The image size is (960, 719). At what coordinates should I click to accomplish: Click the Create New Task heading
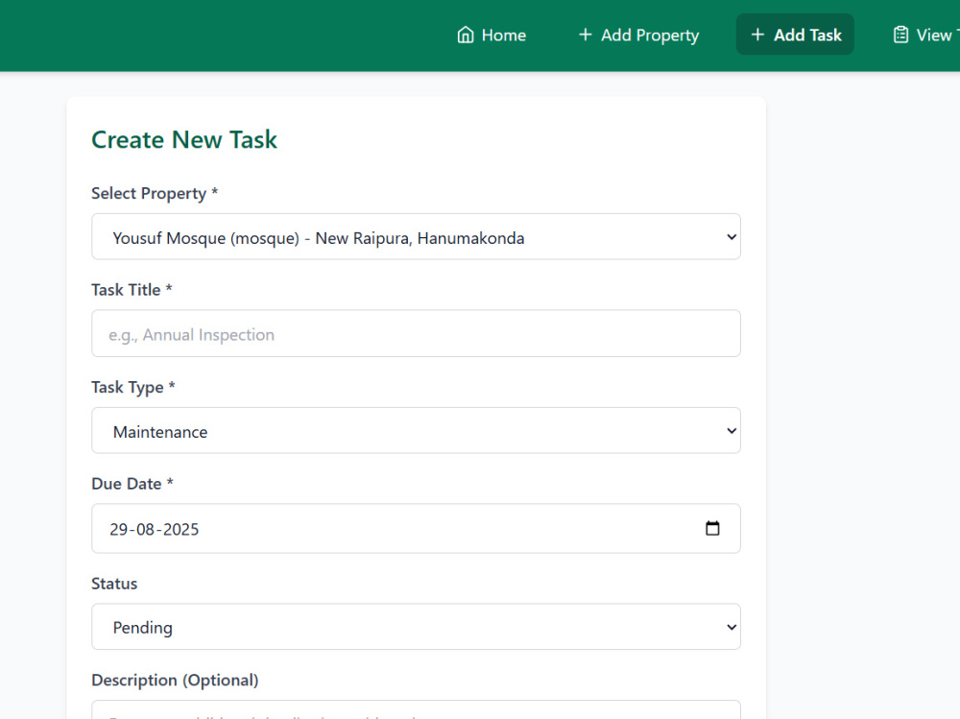pos(184,139)
